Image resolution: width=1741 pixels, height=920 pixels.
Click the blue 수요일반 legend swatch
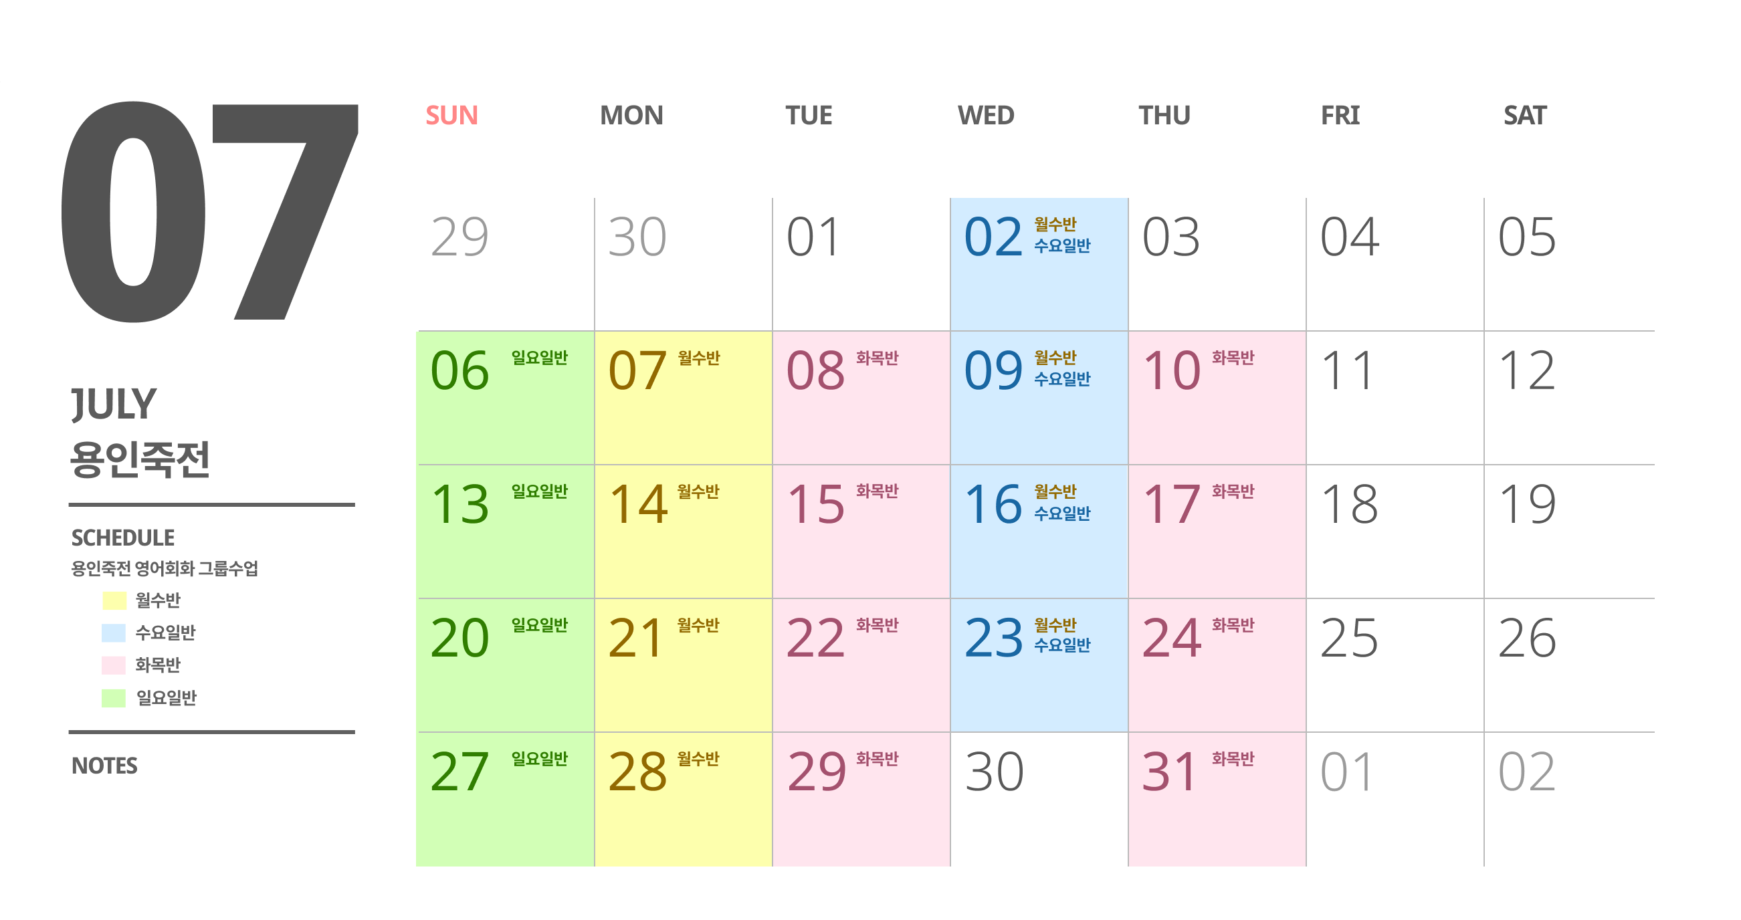coord(114,633)
